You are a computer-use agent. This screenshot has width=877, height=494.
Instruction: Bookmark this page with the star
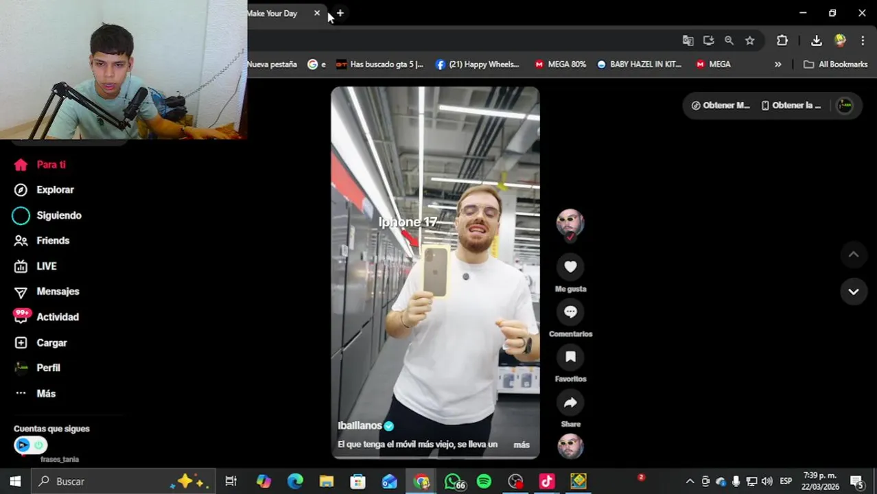pos(750,40)
